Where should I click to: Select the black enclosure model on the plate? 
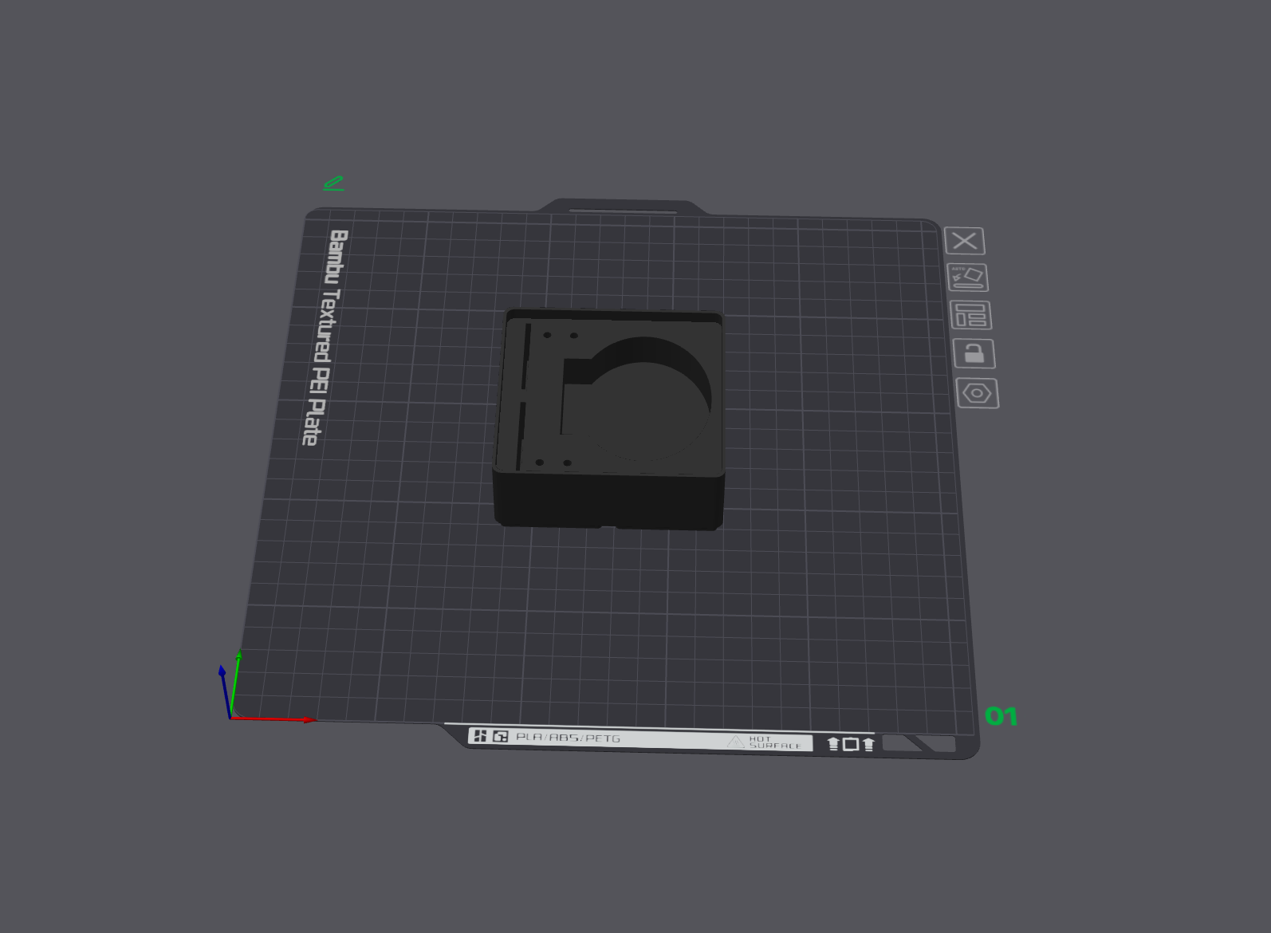610,419
